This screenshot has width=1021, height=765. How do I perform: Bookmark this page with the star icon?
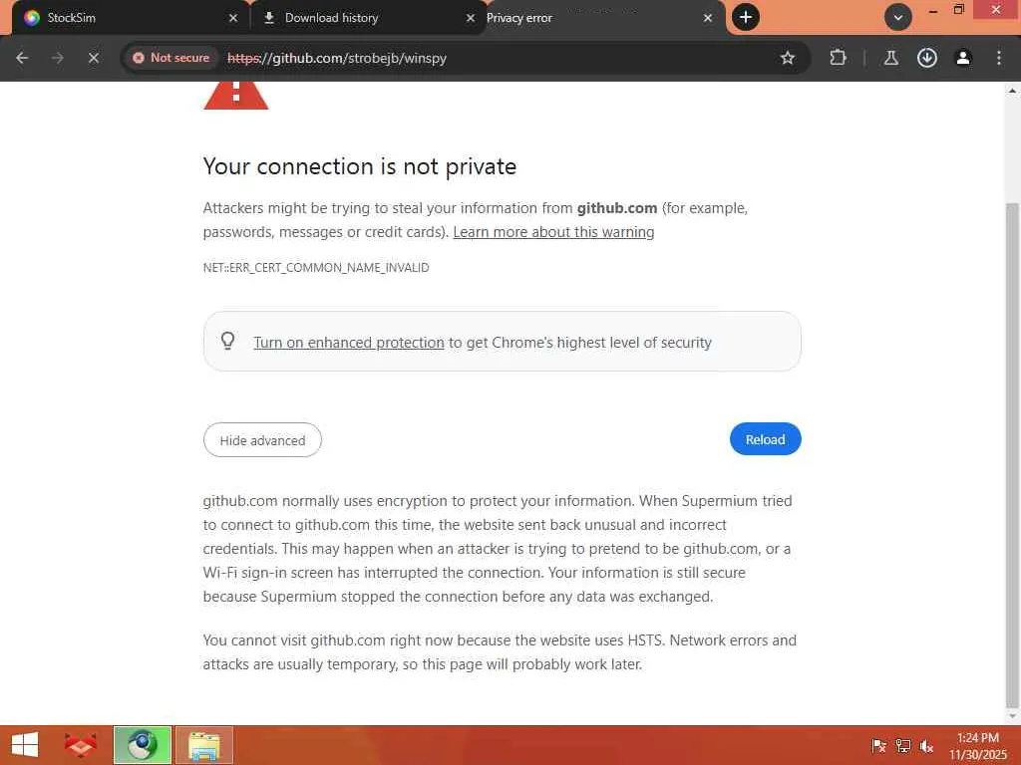click(788, 58)
